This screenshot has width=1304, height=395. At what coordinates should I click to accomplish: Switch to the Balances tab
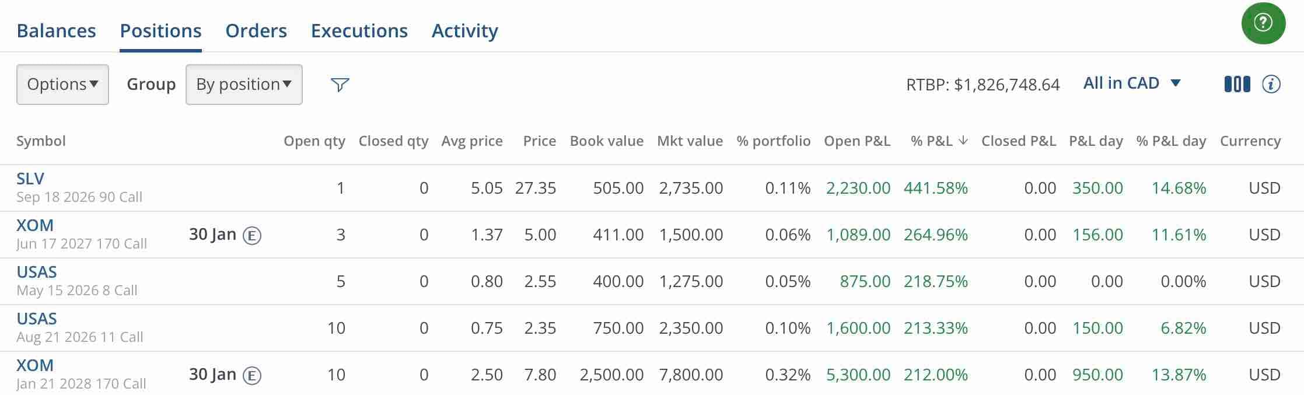point(57,30)
